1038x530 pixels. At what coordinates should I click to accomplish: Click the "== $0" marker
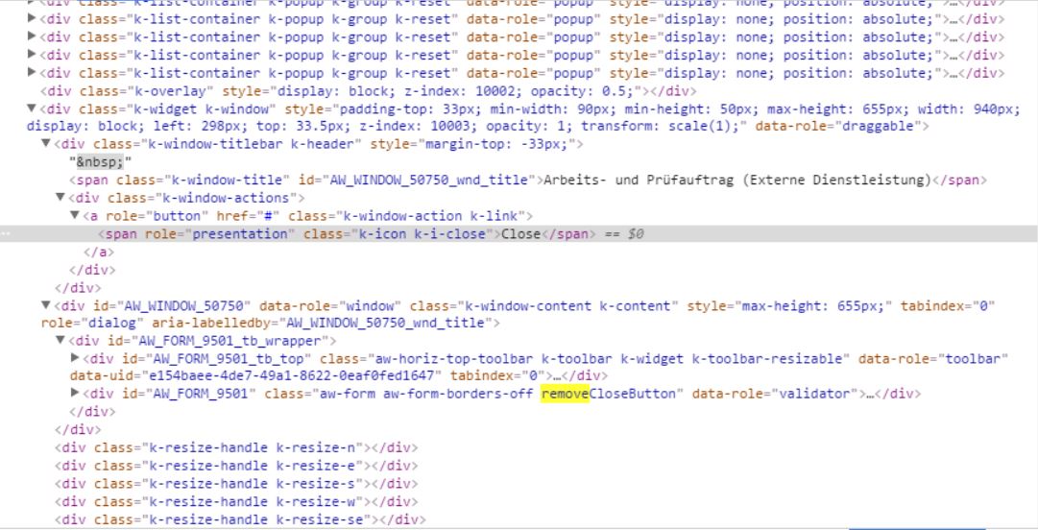click(623, 233)
